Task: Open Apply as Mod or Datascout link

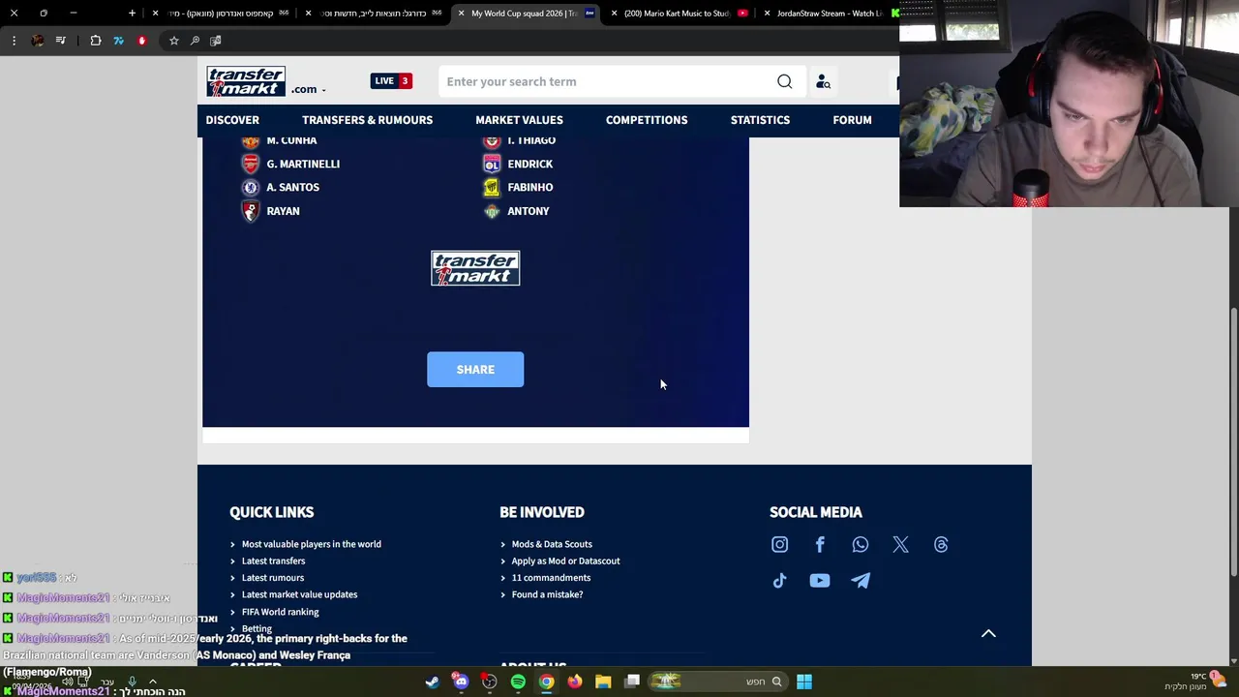Action: [x=565, y=561]
